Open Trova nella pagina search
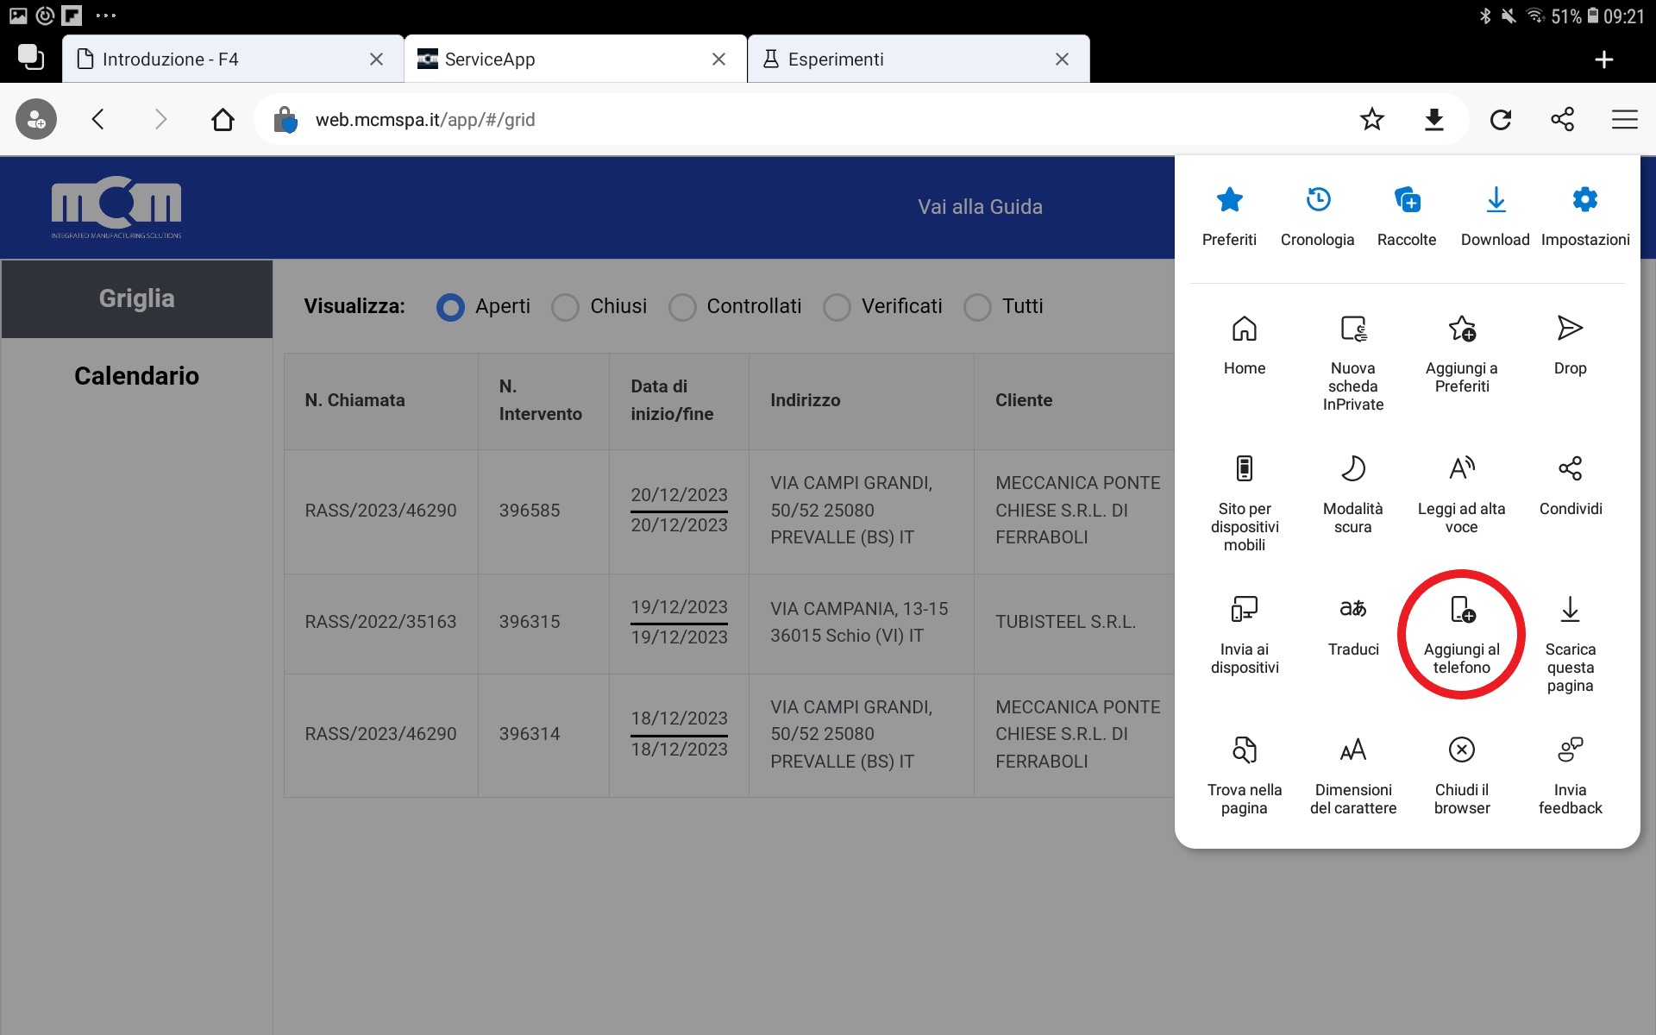Viewport: 1656px width, 1035px height. pyautogui.click(x=1244, y=774)
